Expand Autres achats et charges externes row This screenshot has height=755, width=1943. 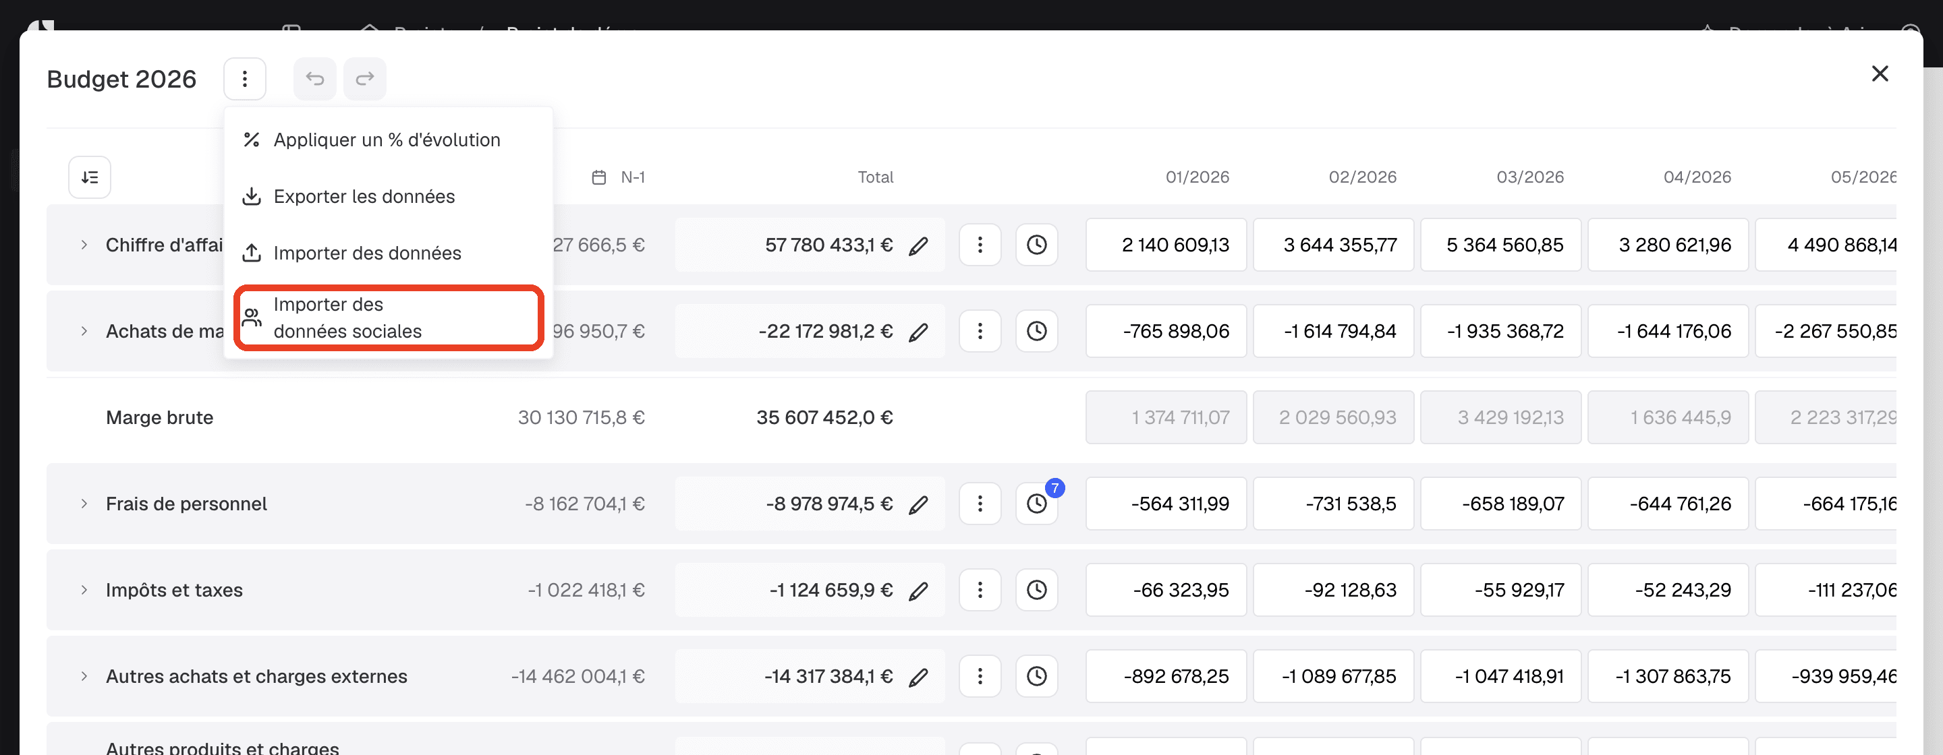point(84,676)
